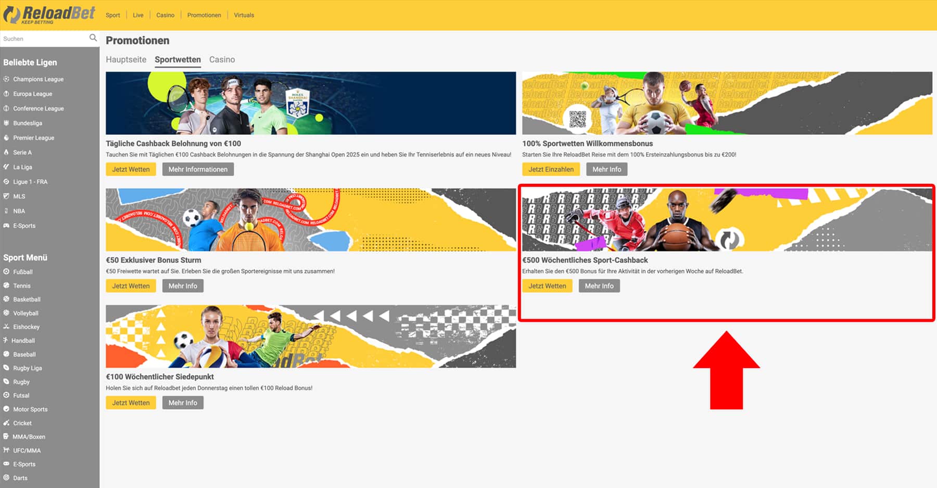Open Tennis from the sport menu icon

6,285
